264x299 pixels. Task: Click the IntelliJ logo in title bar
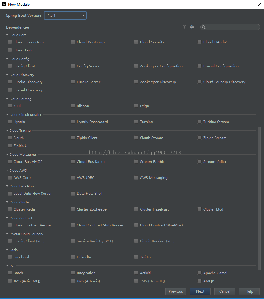coord(4,4)
